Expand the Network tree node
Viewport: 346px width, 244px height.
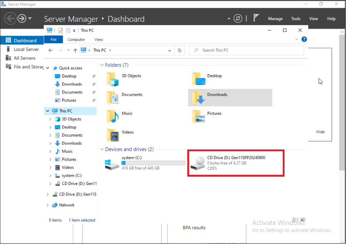point(48,205)
